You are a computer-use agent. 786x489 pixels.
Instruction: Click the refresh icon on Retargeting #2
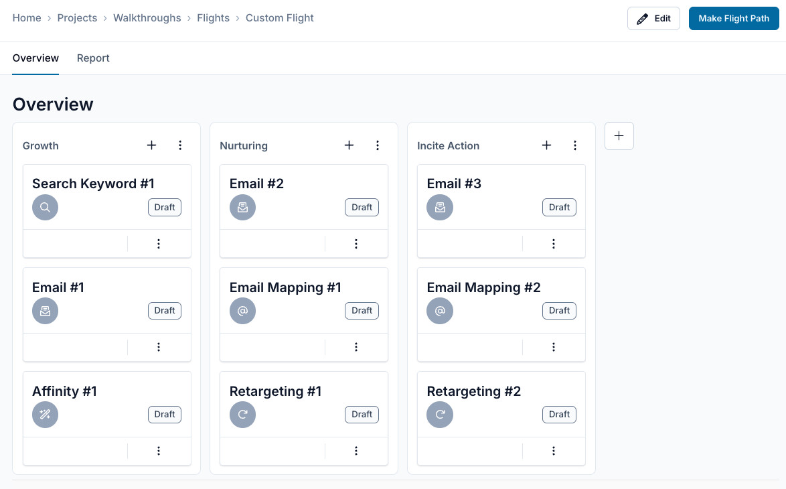(x=440, y=415)
